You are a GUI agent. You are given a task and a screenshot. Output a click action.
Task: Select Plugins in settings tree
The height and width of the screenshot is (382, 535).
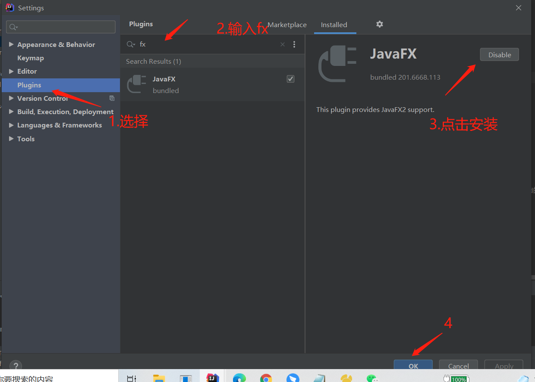pos(61,85)
